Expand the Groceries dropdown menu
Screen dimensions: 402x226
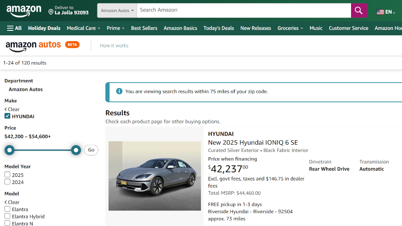click(290, 28)
